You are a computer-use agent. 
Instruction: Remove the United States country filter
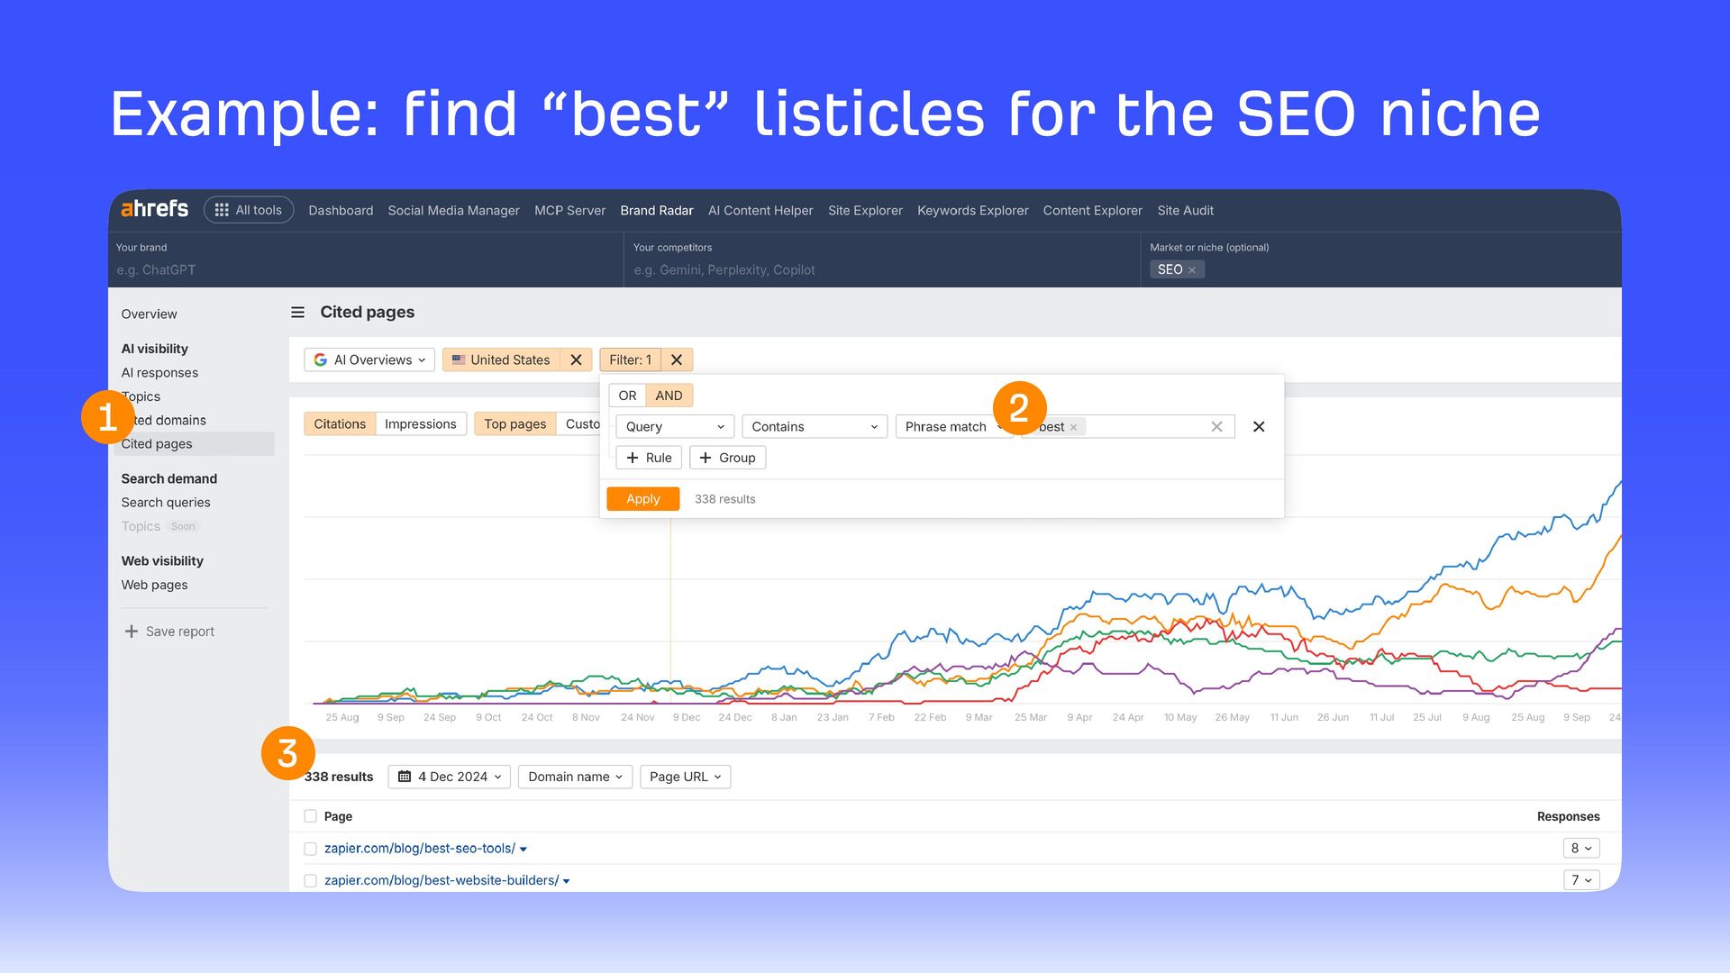[x=576, y=359]
